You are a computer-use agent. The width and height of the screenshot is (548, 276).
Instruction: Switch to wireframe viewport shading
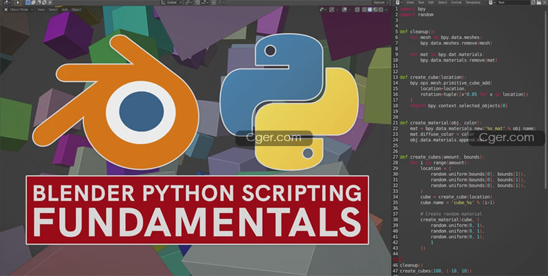364,9
